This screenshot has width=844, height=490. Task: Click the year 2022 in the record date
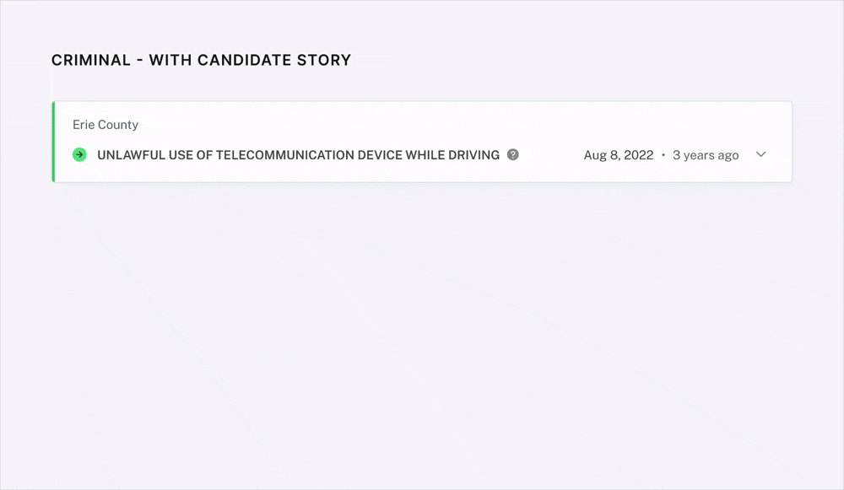click(x=639, y=155)
